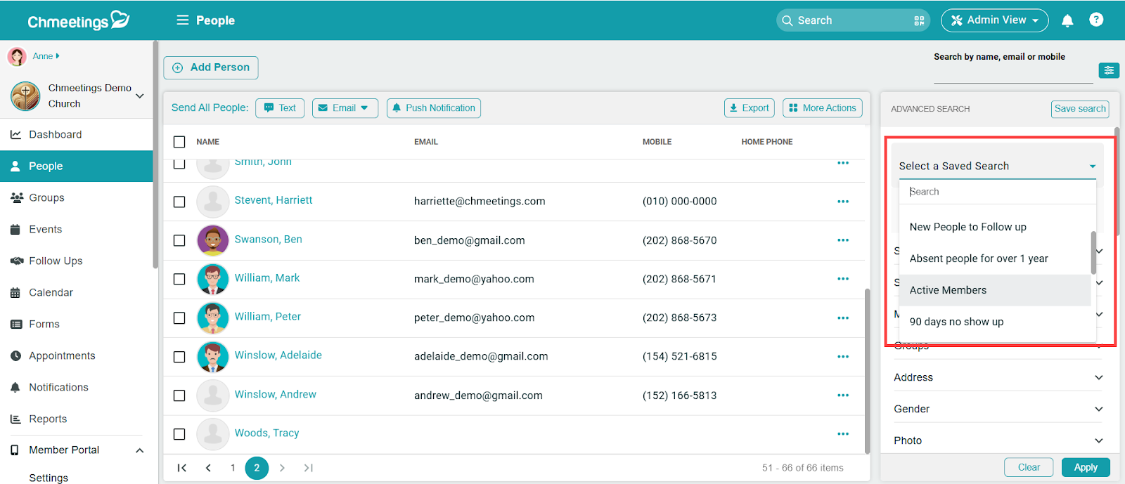Tick the checkbox for Winslow, Adelaide

[179, 357]
